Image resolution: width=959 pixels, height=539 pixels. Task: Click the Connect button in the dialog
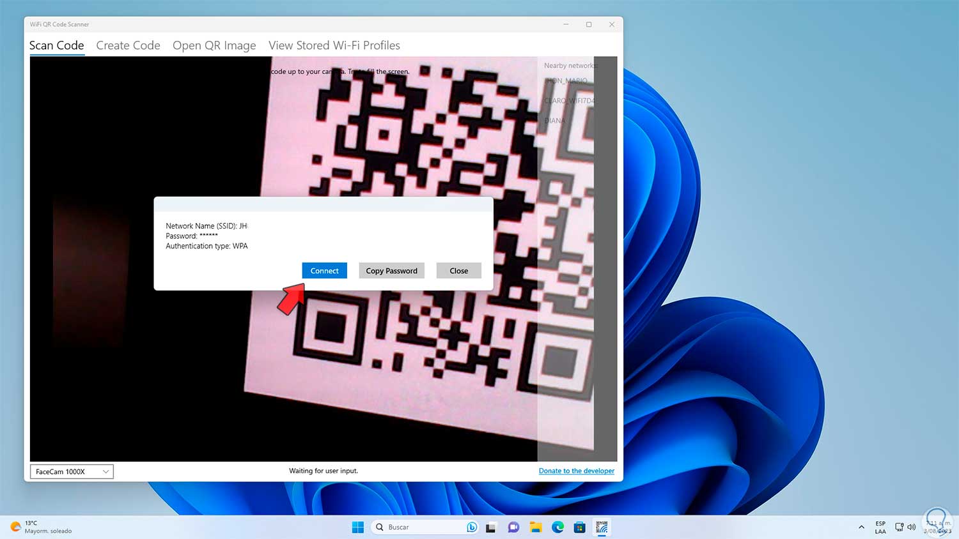[x=325, y=271]
